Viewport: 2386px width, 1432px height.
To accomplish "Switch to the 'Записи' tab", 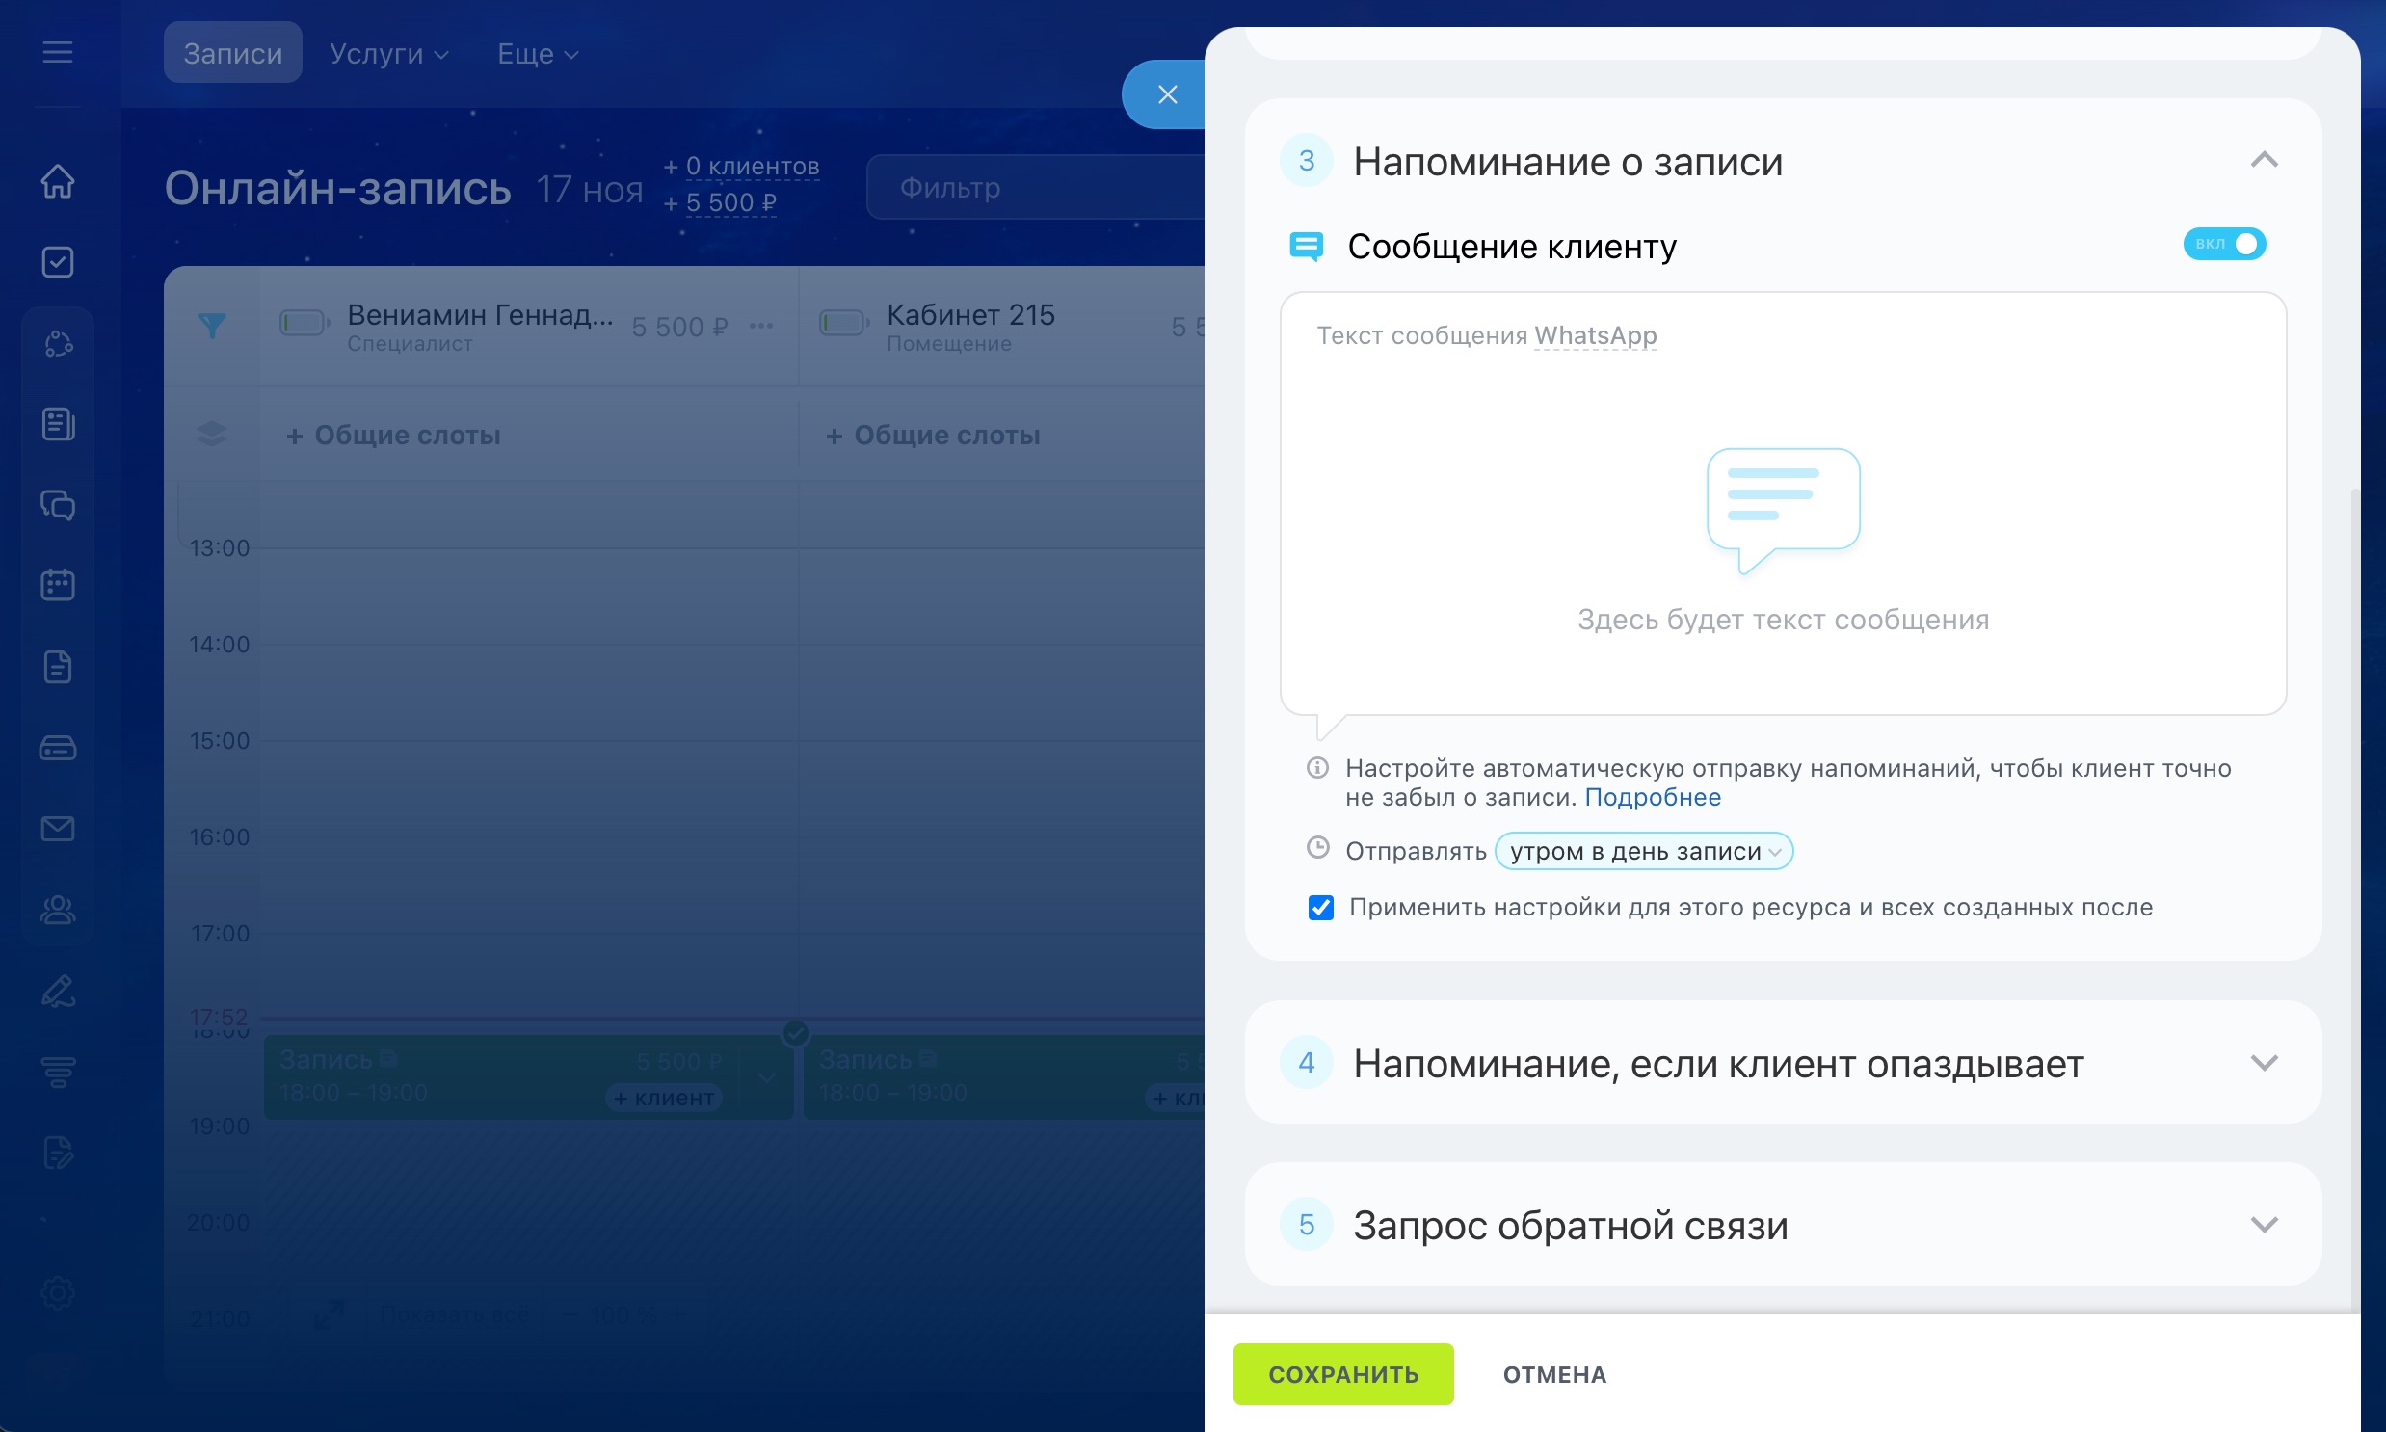I will 232,54.
